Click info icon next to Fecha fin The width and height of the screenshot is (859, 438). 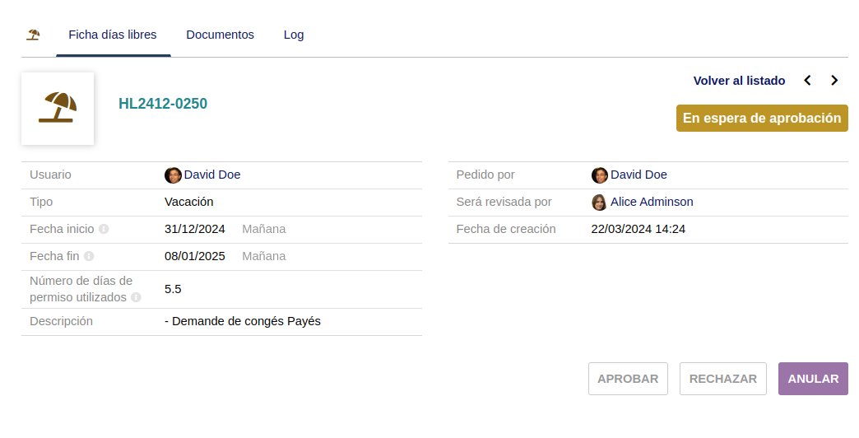(x=89, y=256)
